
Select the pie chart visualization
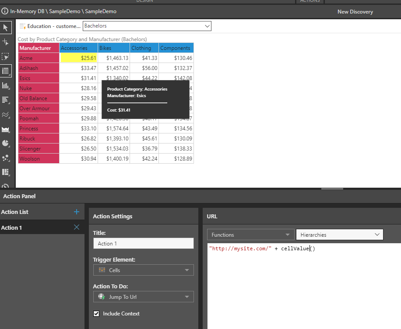(x=5, y=143)
